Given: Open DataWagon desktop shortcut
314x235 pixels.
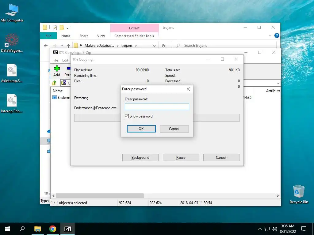Looking at the screenshot, I should click(12, 43).
